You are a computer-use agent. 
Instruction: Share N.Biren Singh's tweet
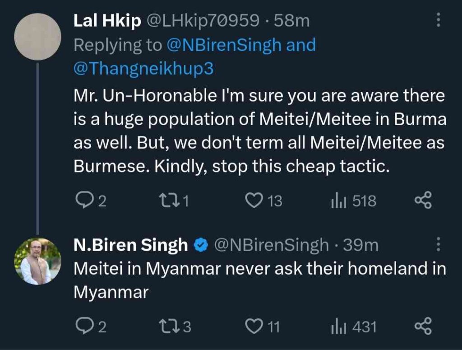pos(423,327)
